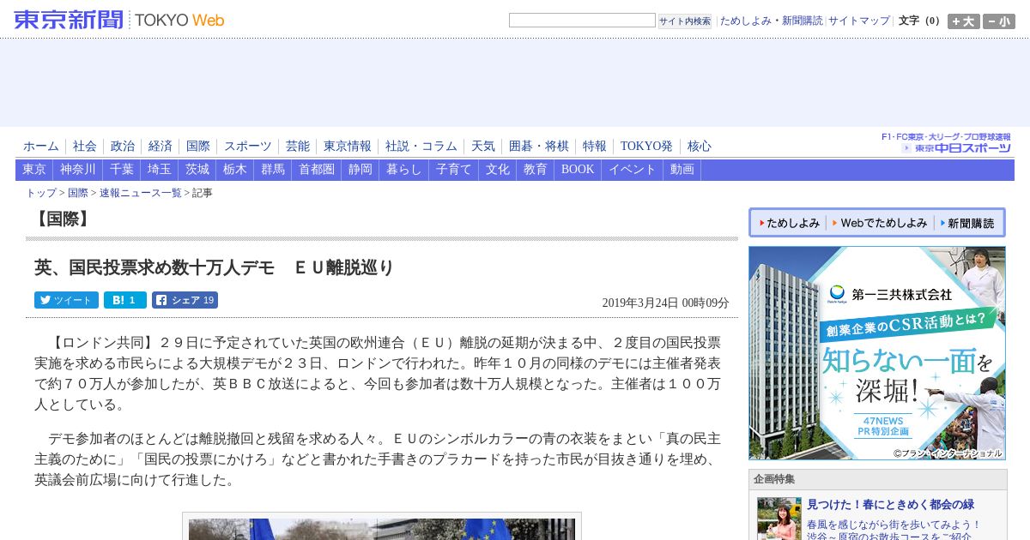Screen dimensions: 1030x540
Task: Open the 社会 section
Action: coord(85,147)
